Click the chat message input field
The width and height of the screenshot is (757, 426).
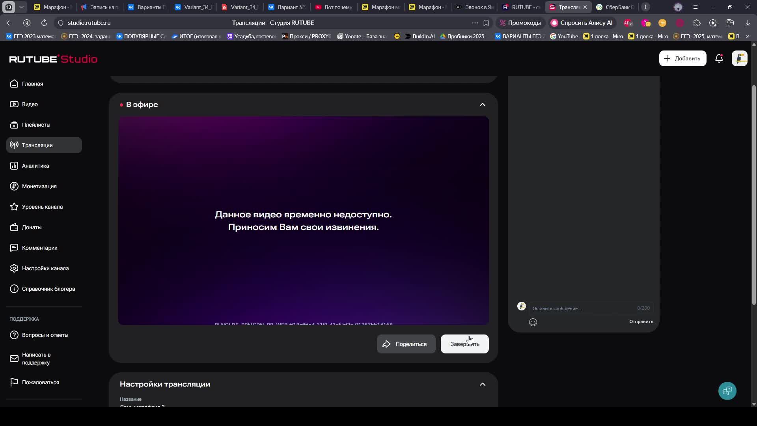591,308
